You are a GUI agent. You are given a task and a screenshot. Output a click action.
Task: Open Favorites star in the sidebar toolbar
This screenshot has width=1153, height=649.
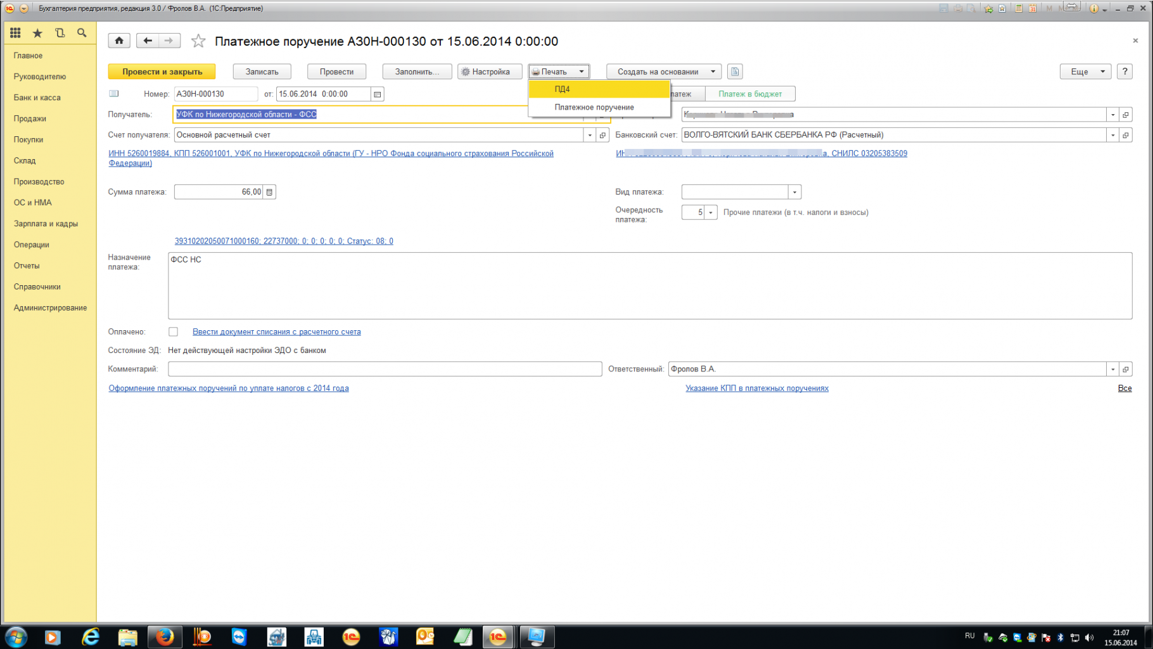[37, 33]
